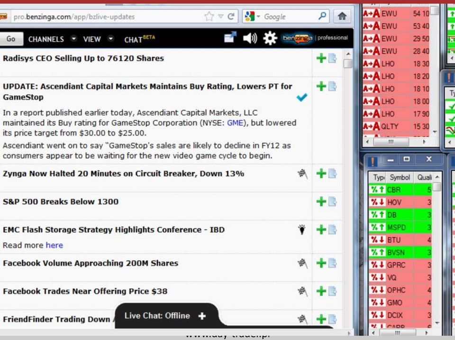Add GameStop update story with plus icon
The width and height of the screenshot is (455, 340).
coord(321,86)
